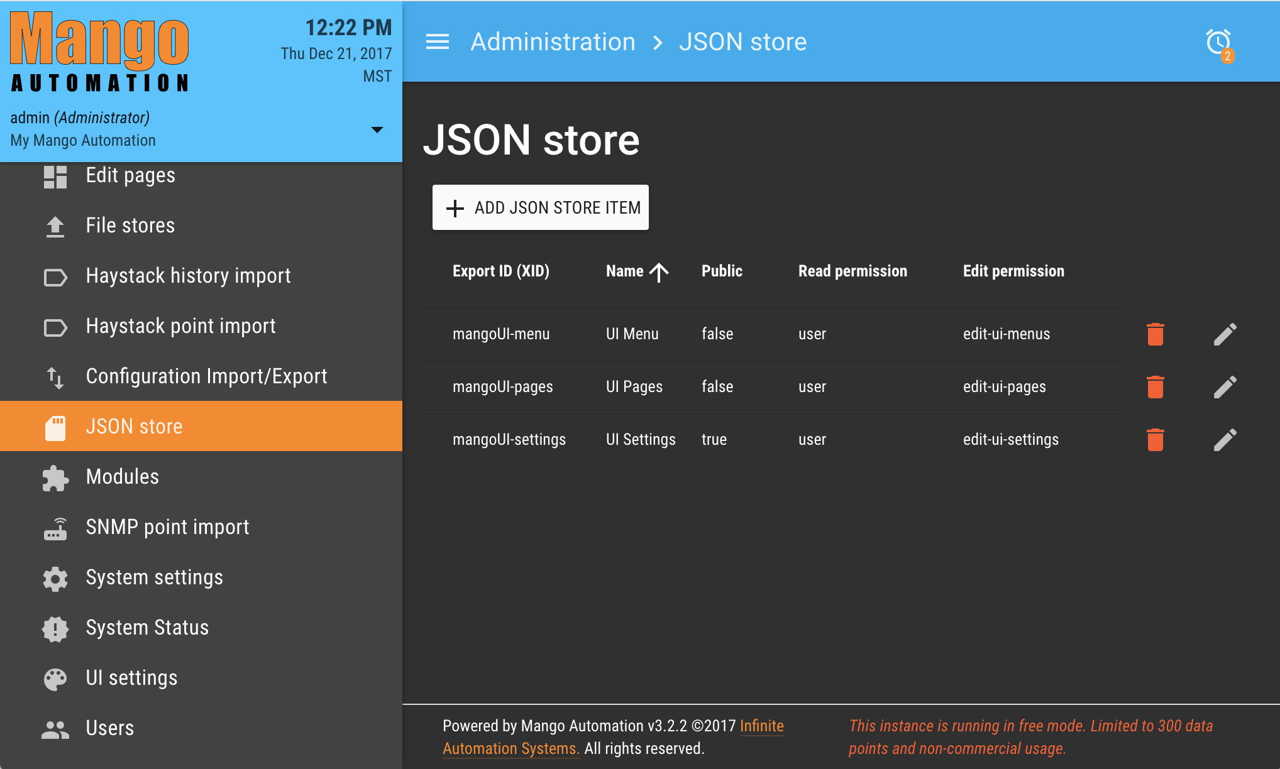Click the 12:22 PM clock text

tap(348, 27)
